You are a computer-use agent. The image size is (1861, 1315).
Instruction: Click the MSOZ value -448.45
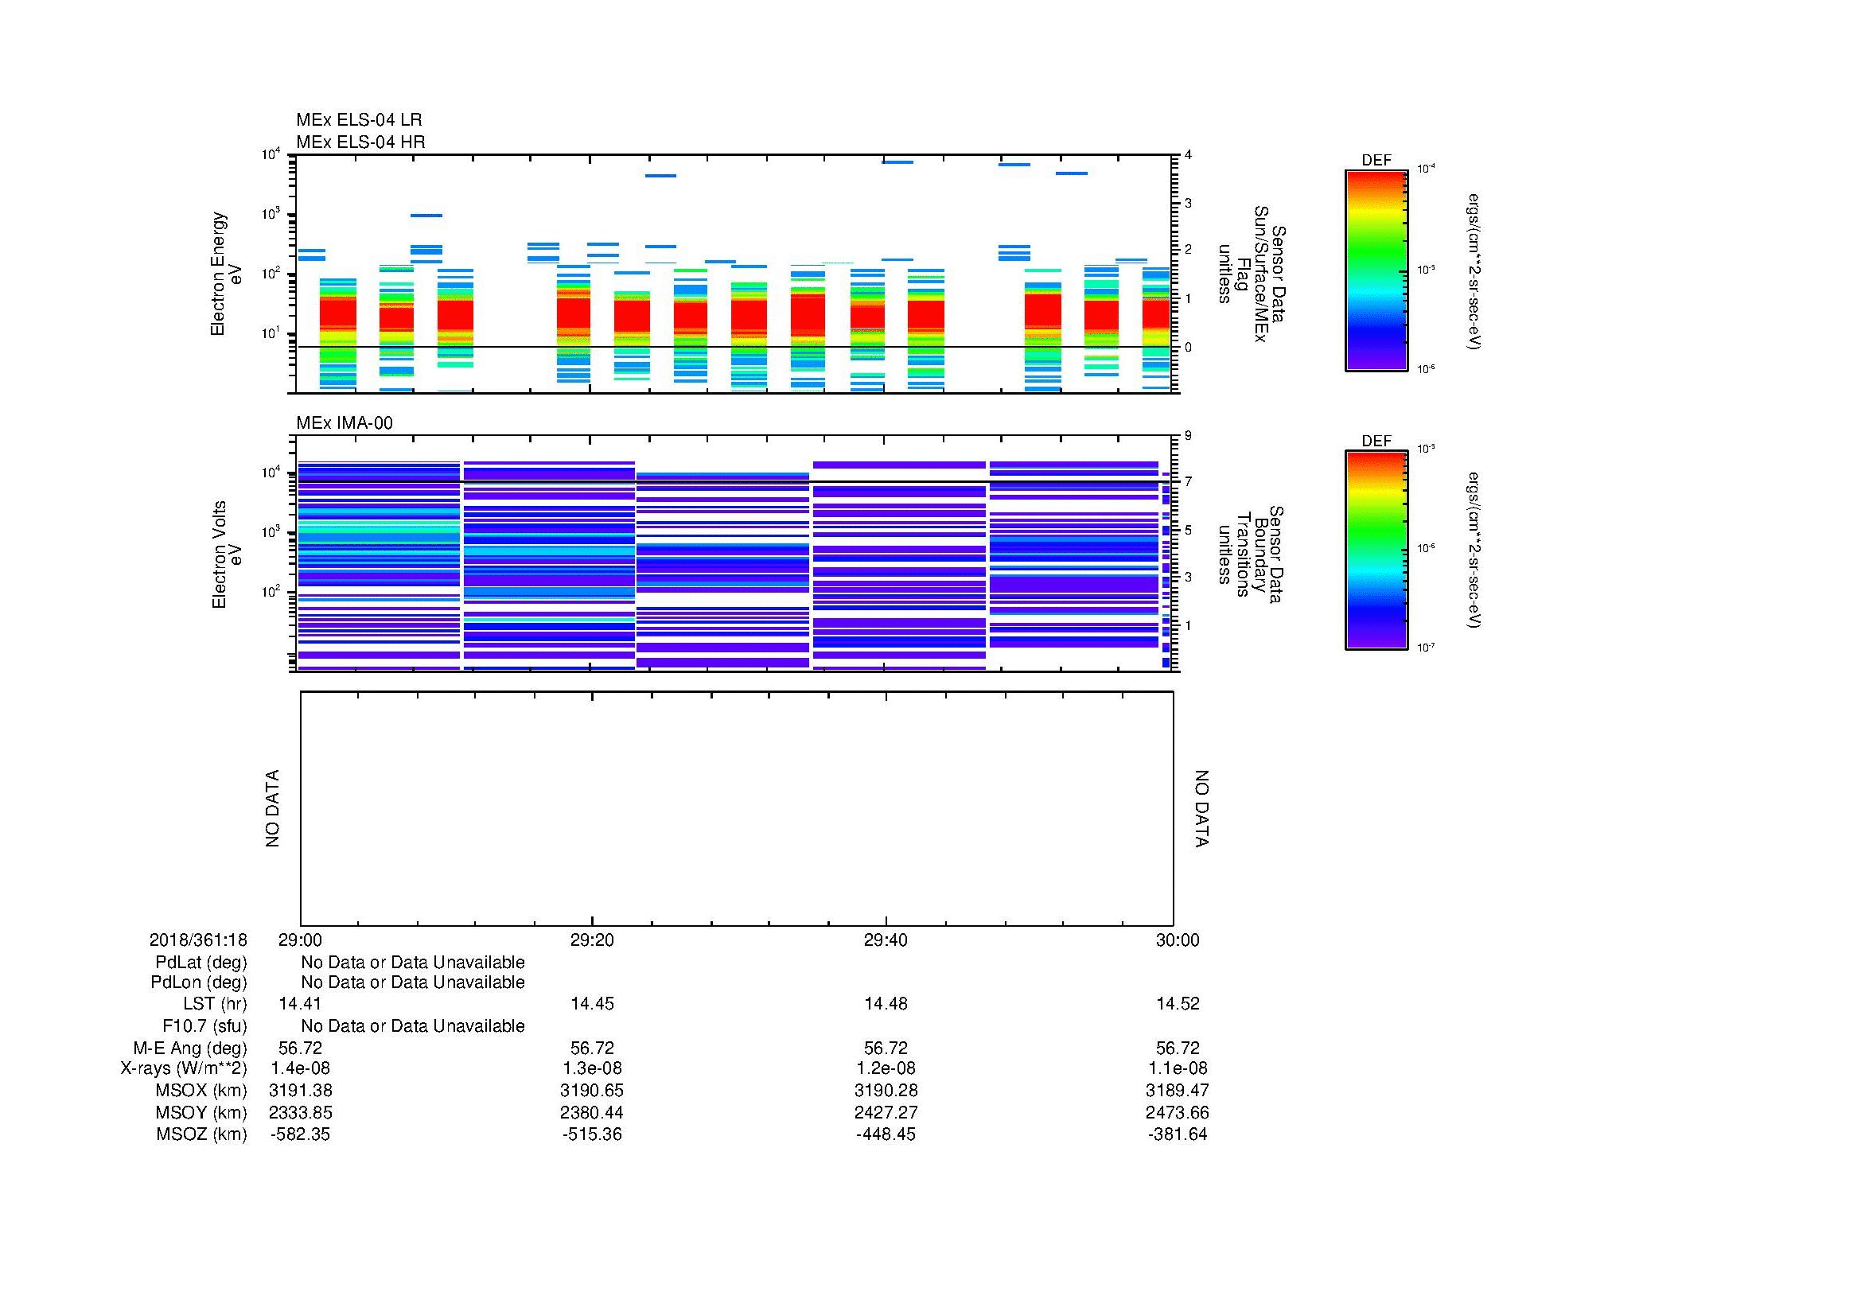pos(885,1134)
